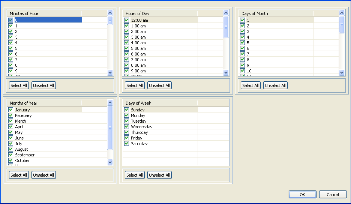
Task: Click the Minutes of Hour scrollbar thumb
Action: pyautogui.click(x=110, y=21)
